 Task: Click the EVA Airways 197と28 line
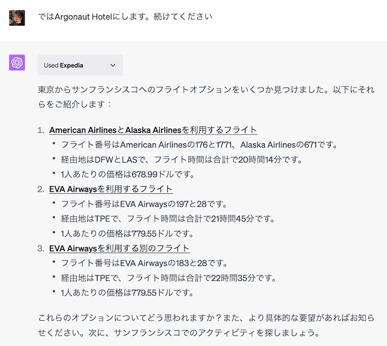tap(144, 204)
